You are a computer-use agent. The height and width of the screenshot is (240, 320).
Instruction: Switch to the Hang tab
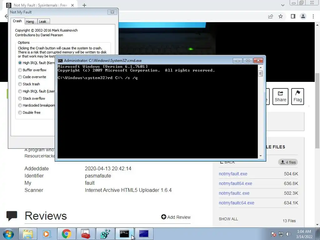coord(30,22)
